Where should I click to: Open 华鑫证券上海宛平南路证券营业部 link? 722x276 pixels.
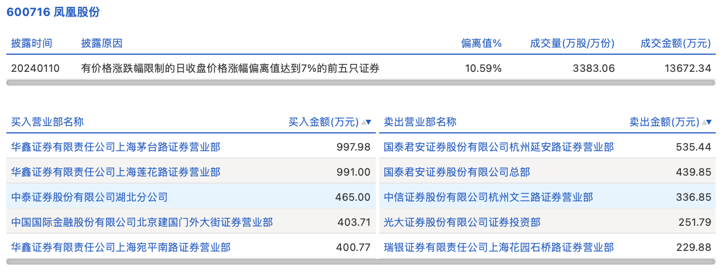click(121, 247)
